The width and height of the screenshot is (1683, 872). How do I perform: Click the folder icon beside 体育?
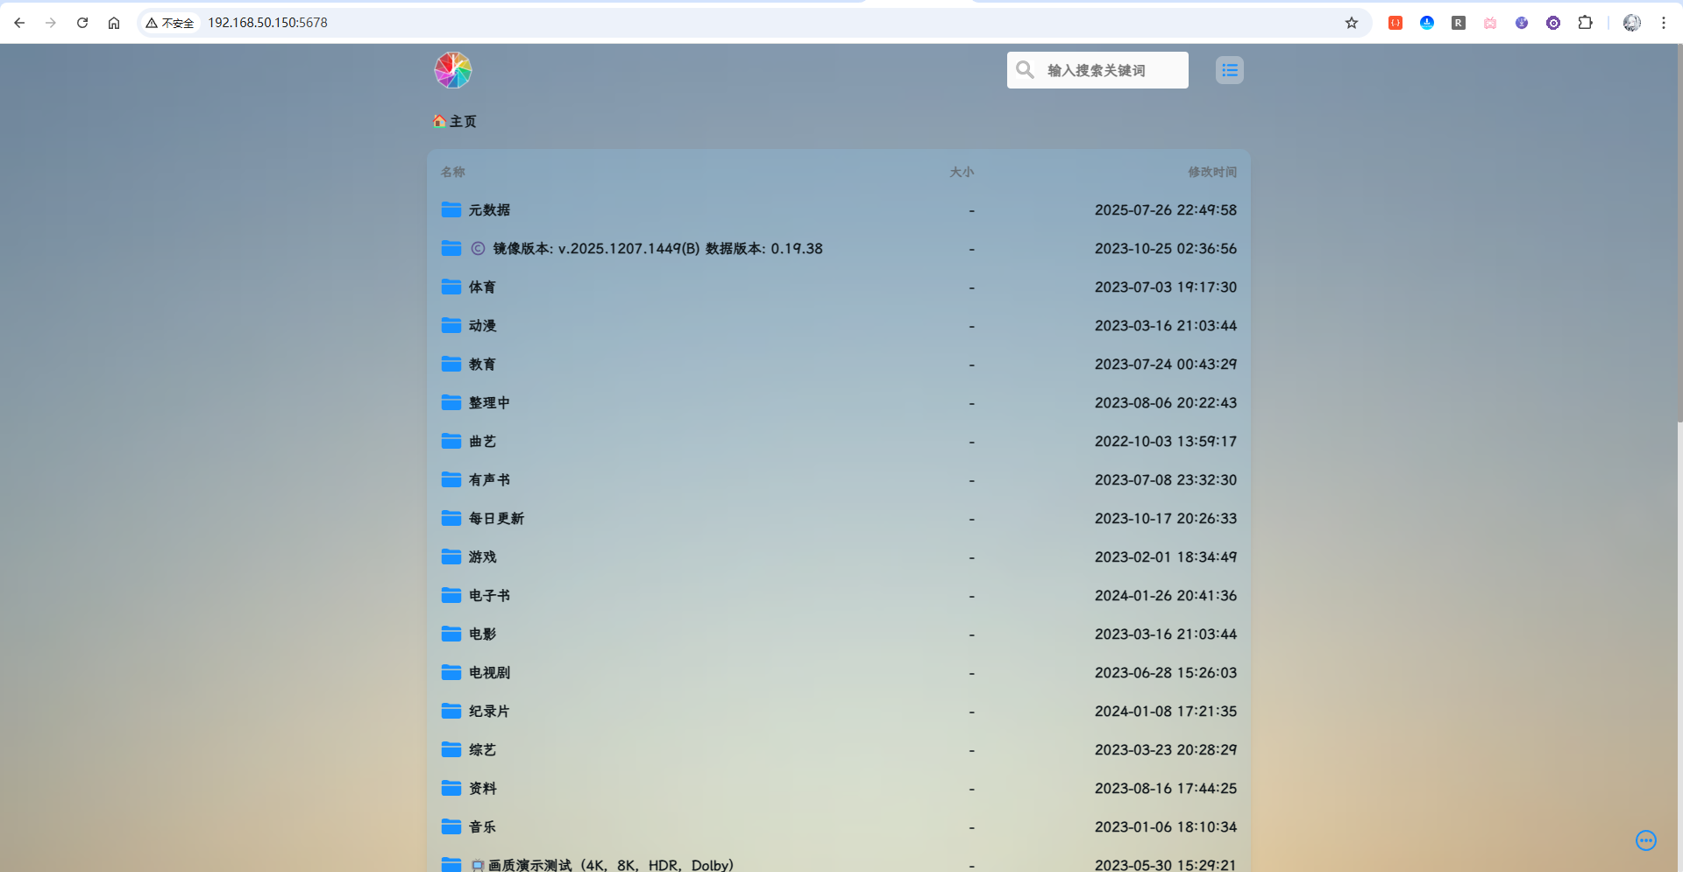[x=451, y=287]
